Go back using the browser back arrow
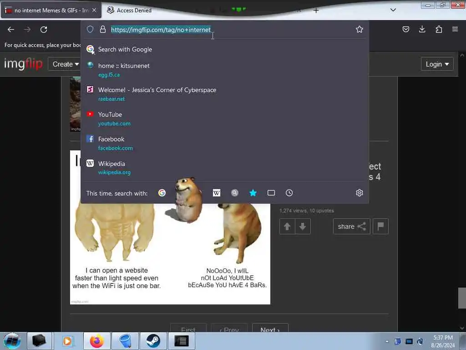 [11, 30]
